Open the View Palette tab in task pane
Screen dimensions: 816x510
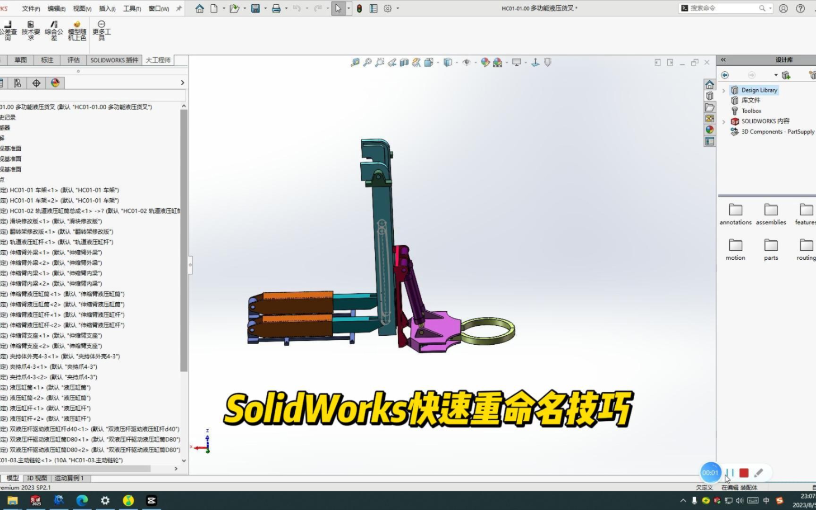[x=709, y=119]
